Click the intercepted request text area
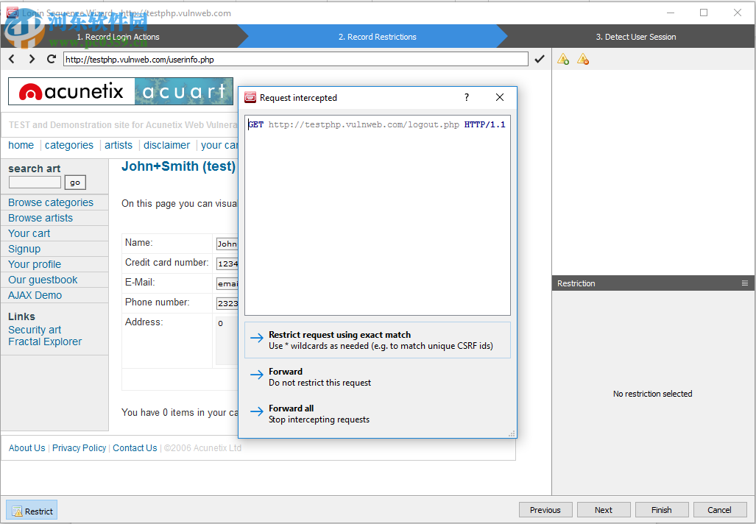The image size is (756, 524). [378, 215]
